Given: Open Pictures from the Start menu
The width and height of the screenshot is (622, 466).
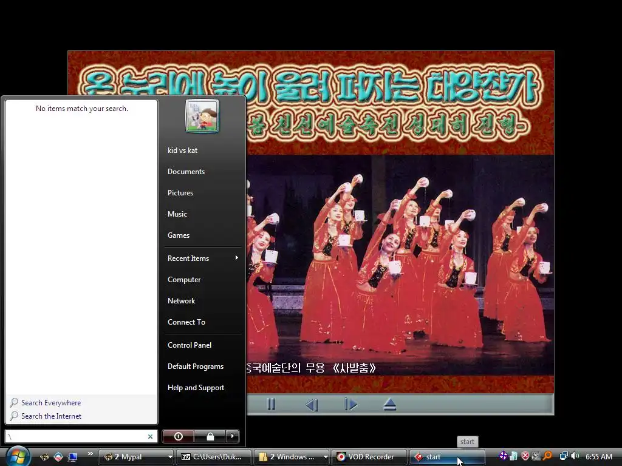Looking at the screenshot, I should point(180,193).
